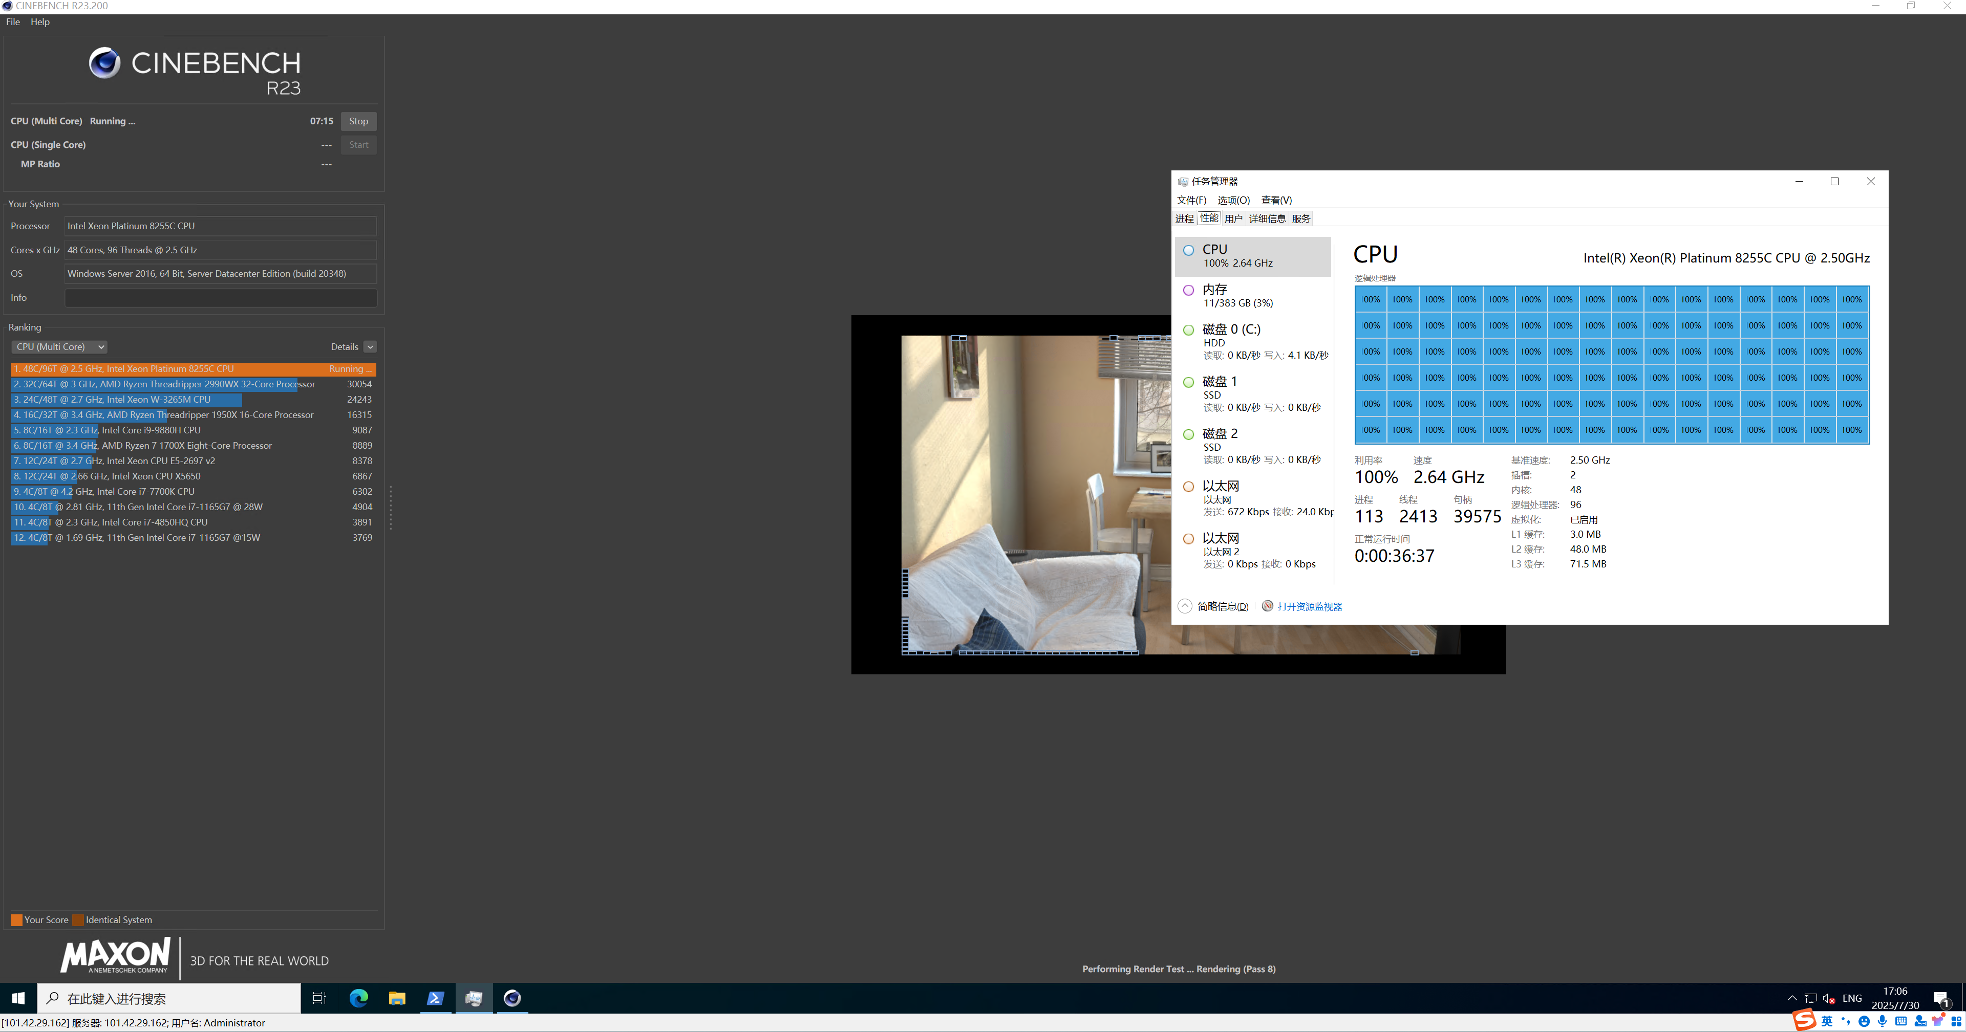The width and height of the screenshot is (1966, 1032).
Task: Click the Info text field
Action: (x=221, y=297)
